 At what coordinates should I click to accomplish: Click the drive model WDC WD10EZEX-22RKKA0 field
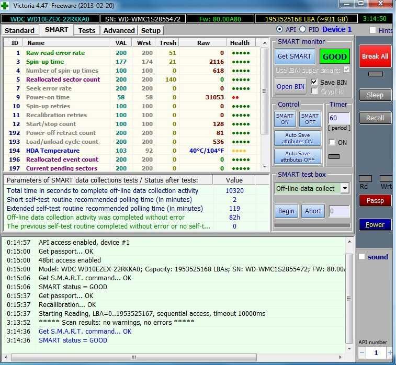(50, 19)
